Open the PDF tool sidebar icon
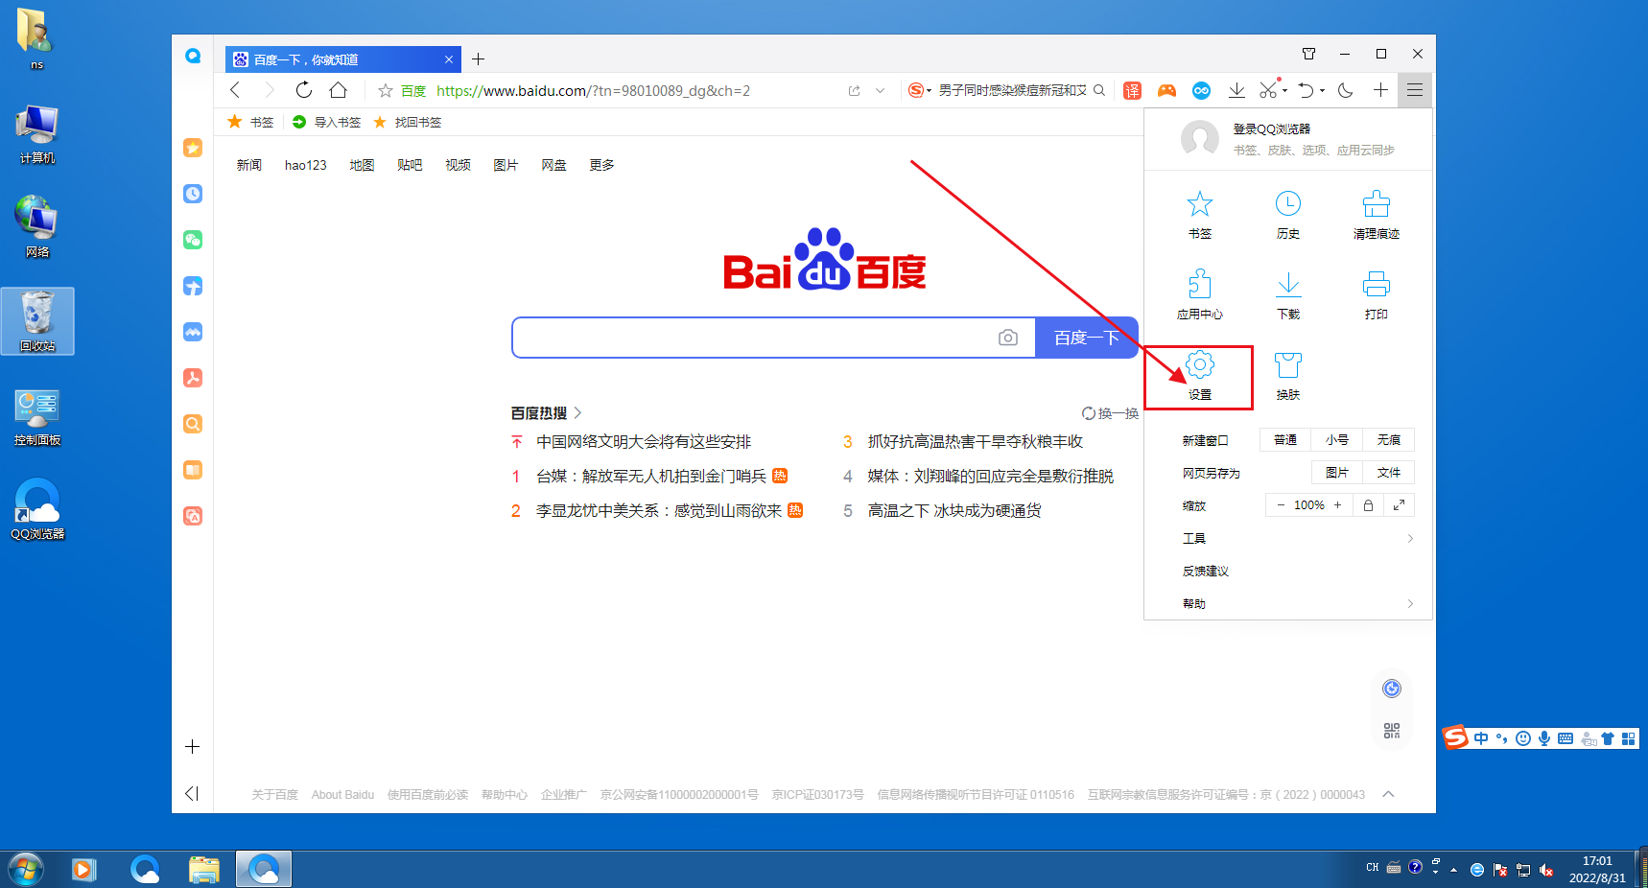1648x888 pixels. [193, 378]
